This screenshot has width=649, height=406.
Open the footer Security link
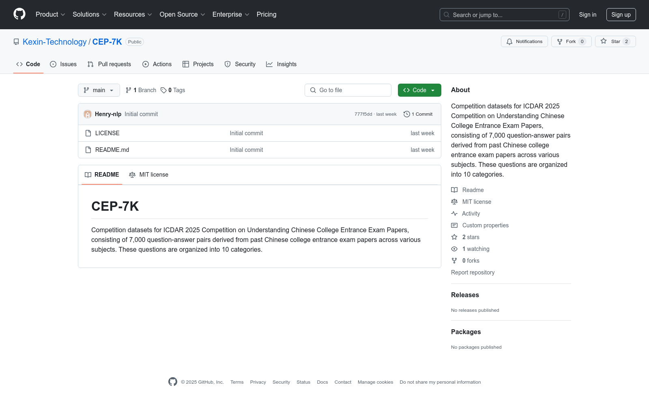click(x=281, y=382)
